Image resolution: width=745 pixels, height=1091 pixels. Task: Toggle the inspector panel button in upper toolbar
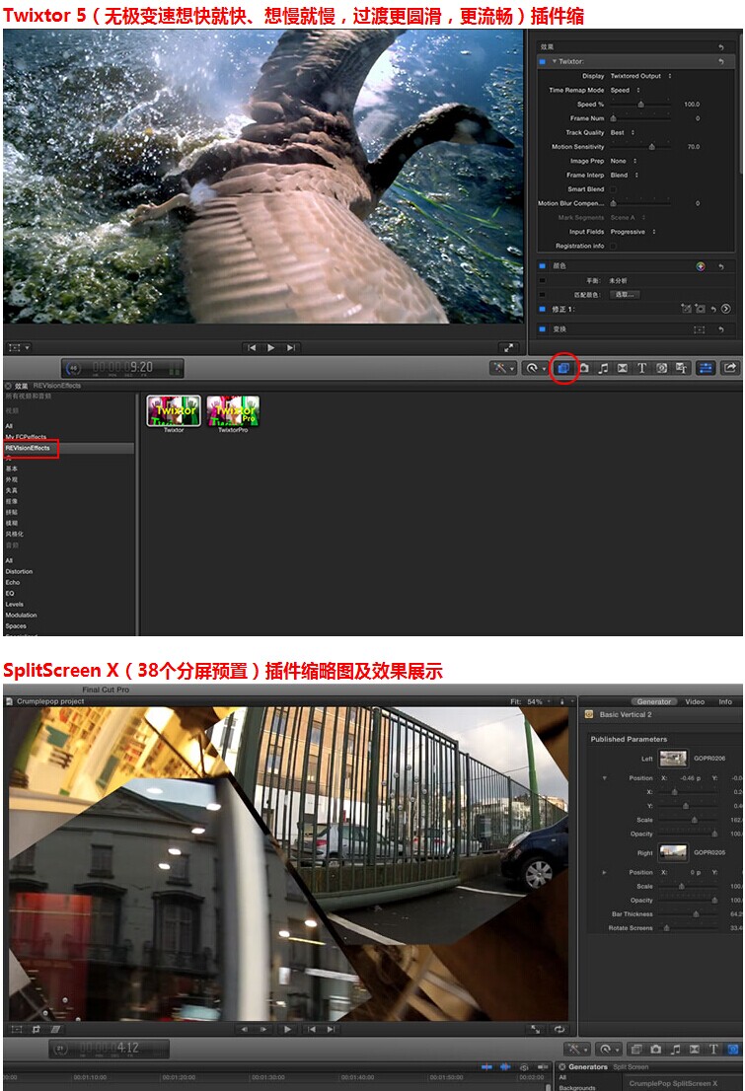pos(707,368)
